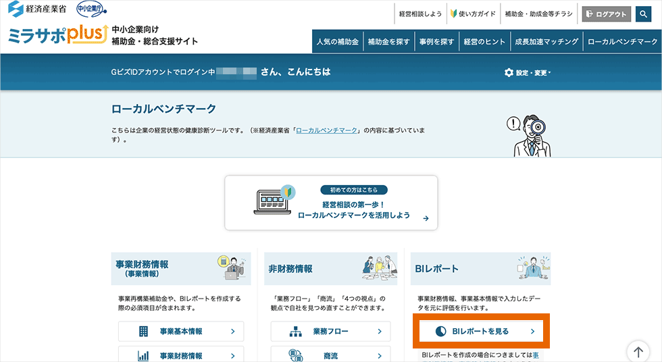Follow the ローカルベンチマーク hyperlink in the description

pos(326,129)
